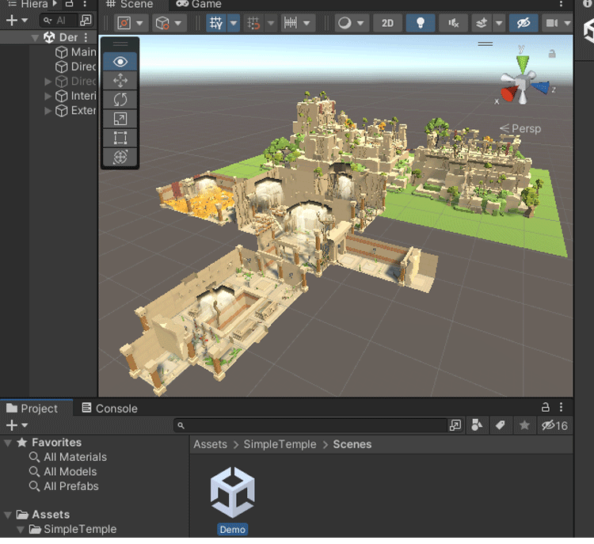Screen dimensions: 594x544
Task: Click the Project search input field
Action: click(x=310, y=425)
